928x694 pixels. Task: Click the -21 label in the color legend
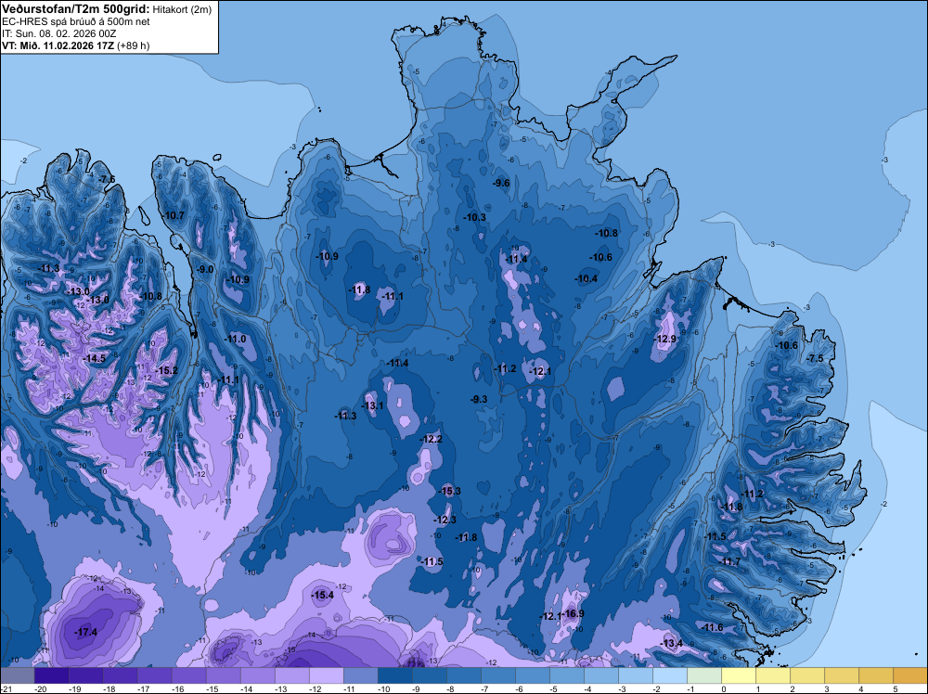point(6,689)
